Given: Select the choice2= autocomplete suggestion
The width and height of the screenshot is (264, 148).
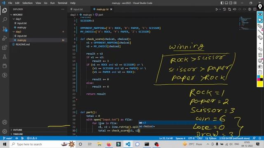Looking at the screenshot, I should pyautogui.click(x=180, y=127).
